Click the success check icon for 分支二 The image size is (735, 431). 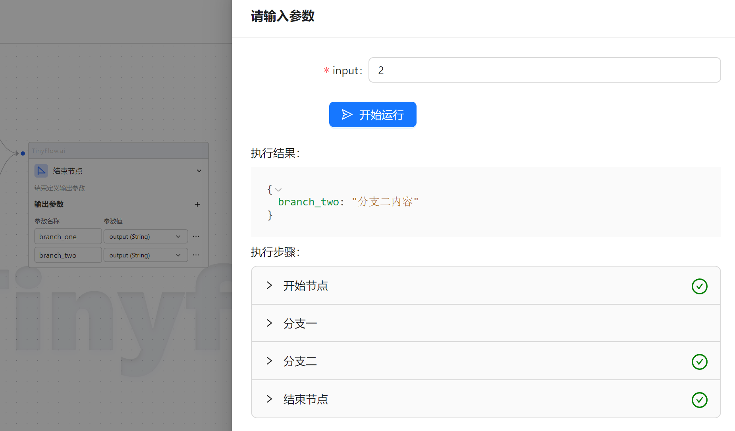[699, 361]
